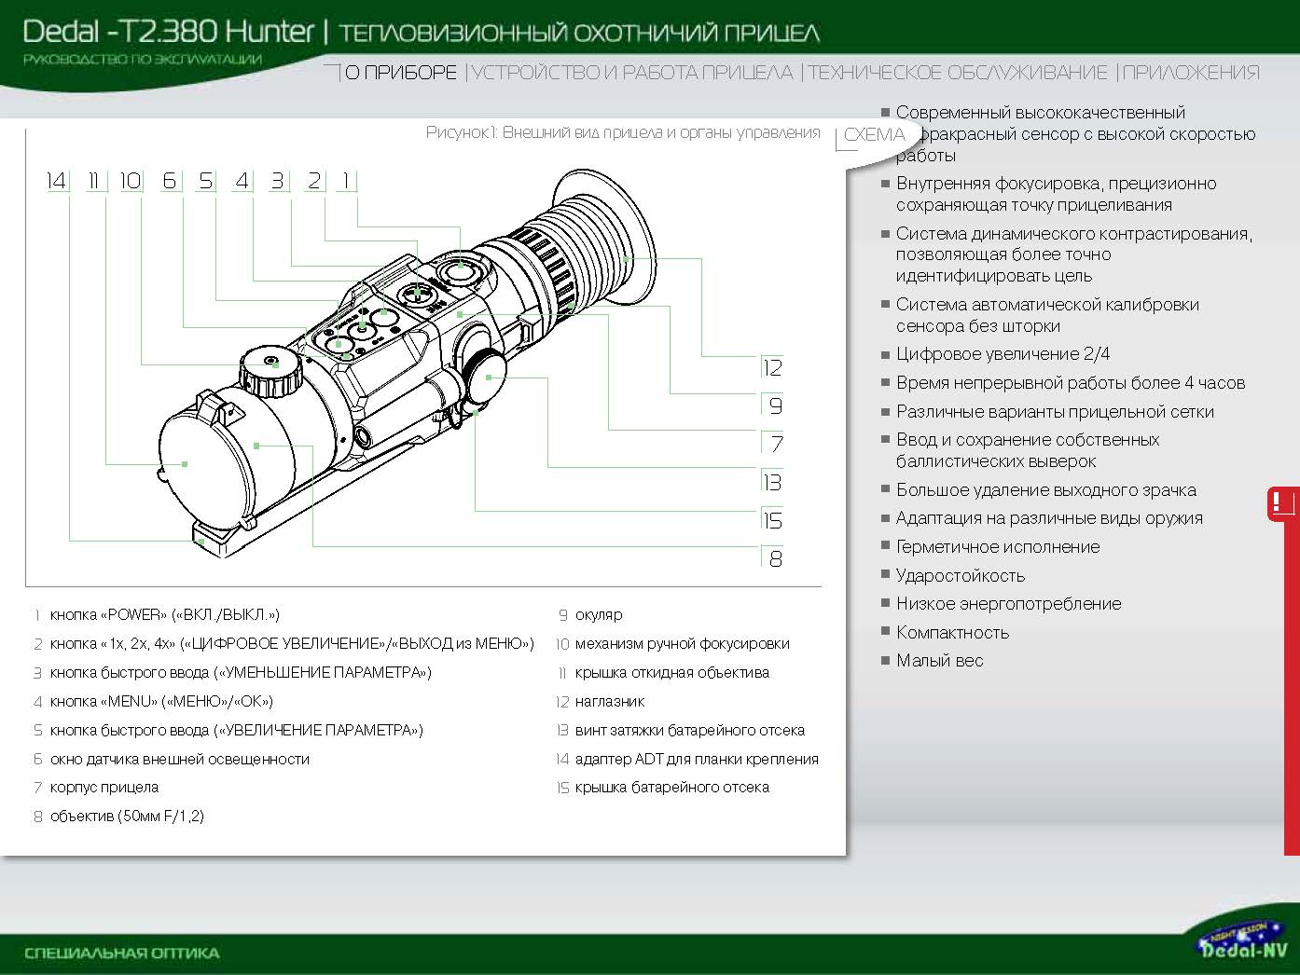The height and width of the screenshot is (975, 1300).
Task: Click feature 'Компактность'
Action: [x=952, y=633]
